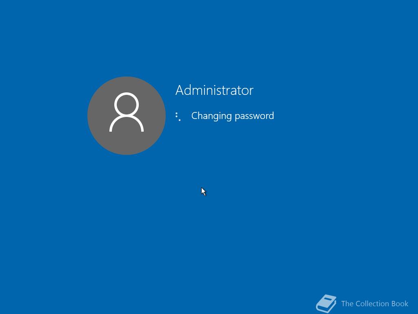The image size is (418, 314).
Task: Click the letter A starting Administrator
Action: (179, 90)
